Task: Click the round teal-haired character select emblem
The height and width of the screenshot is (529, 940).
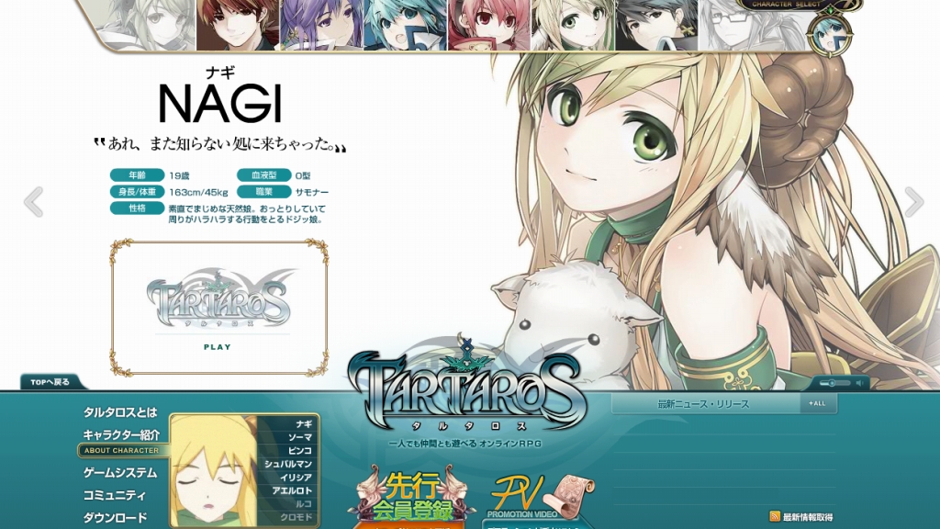Action: pos(830,36)
